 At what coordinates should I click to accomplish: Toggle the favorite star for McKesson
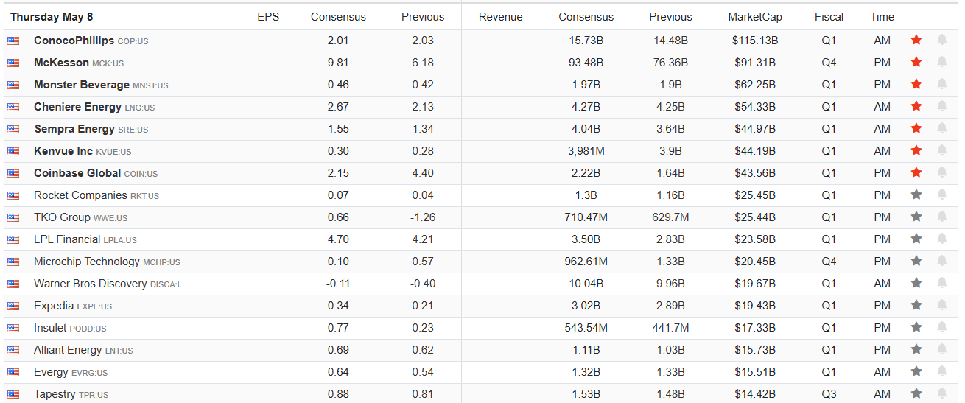(x=916, y=63)
